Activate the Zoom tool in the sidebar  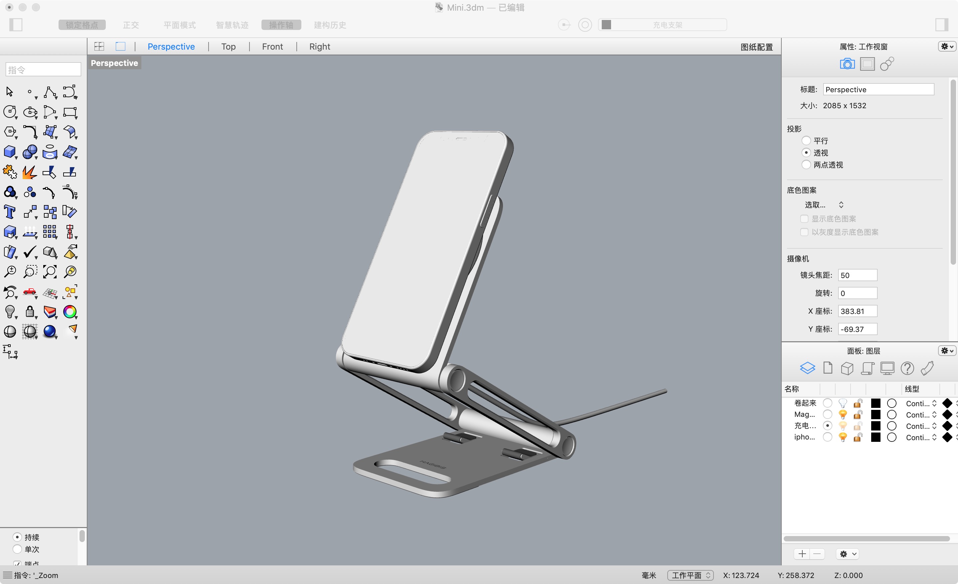tap(10, 272)
